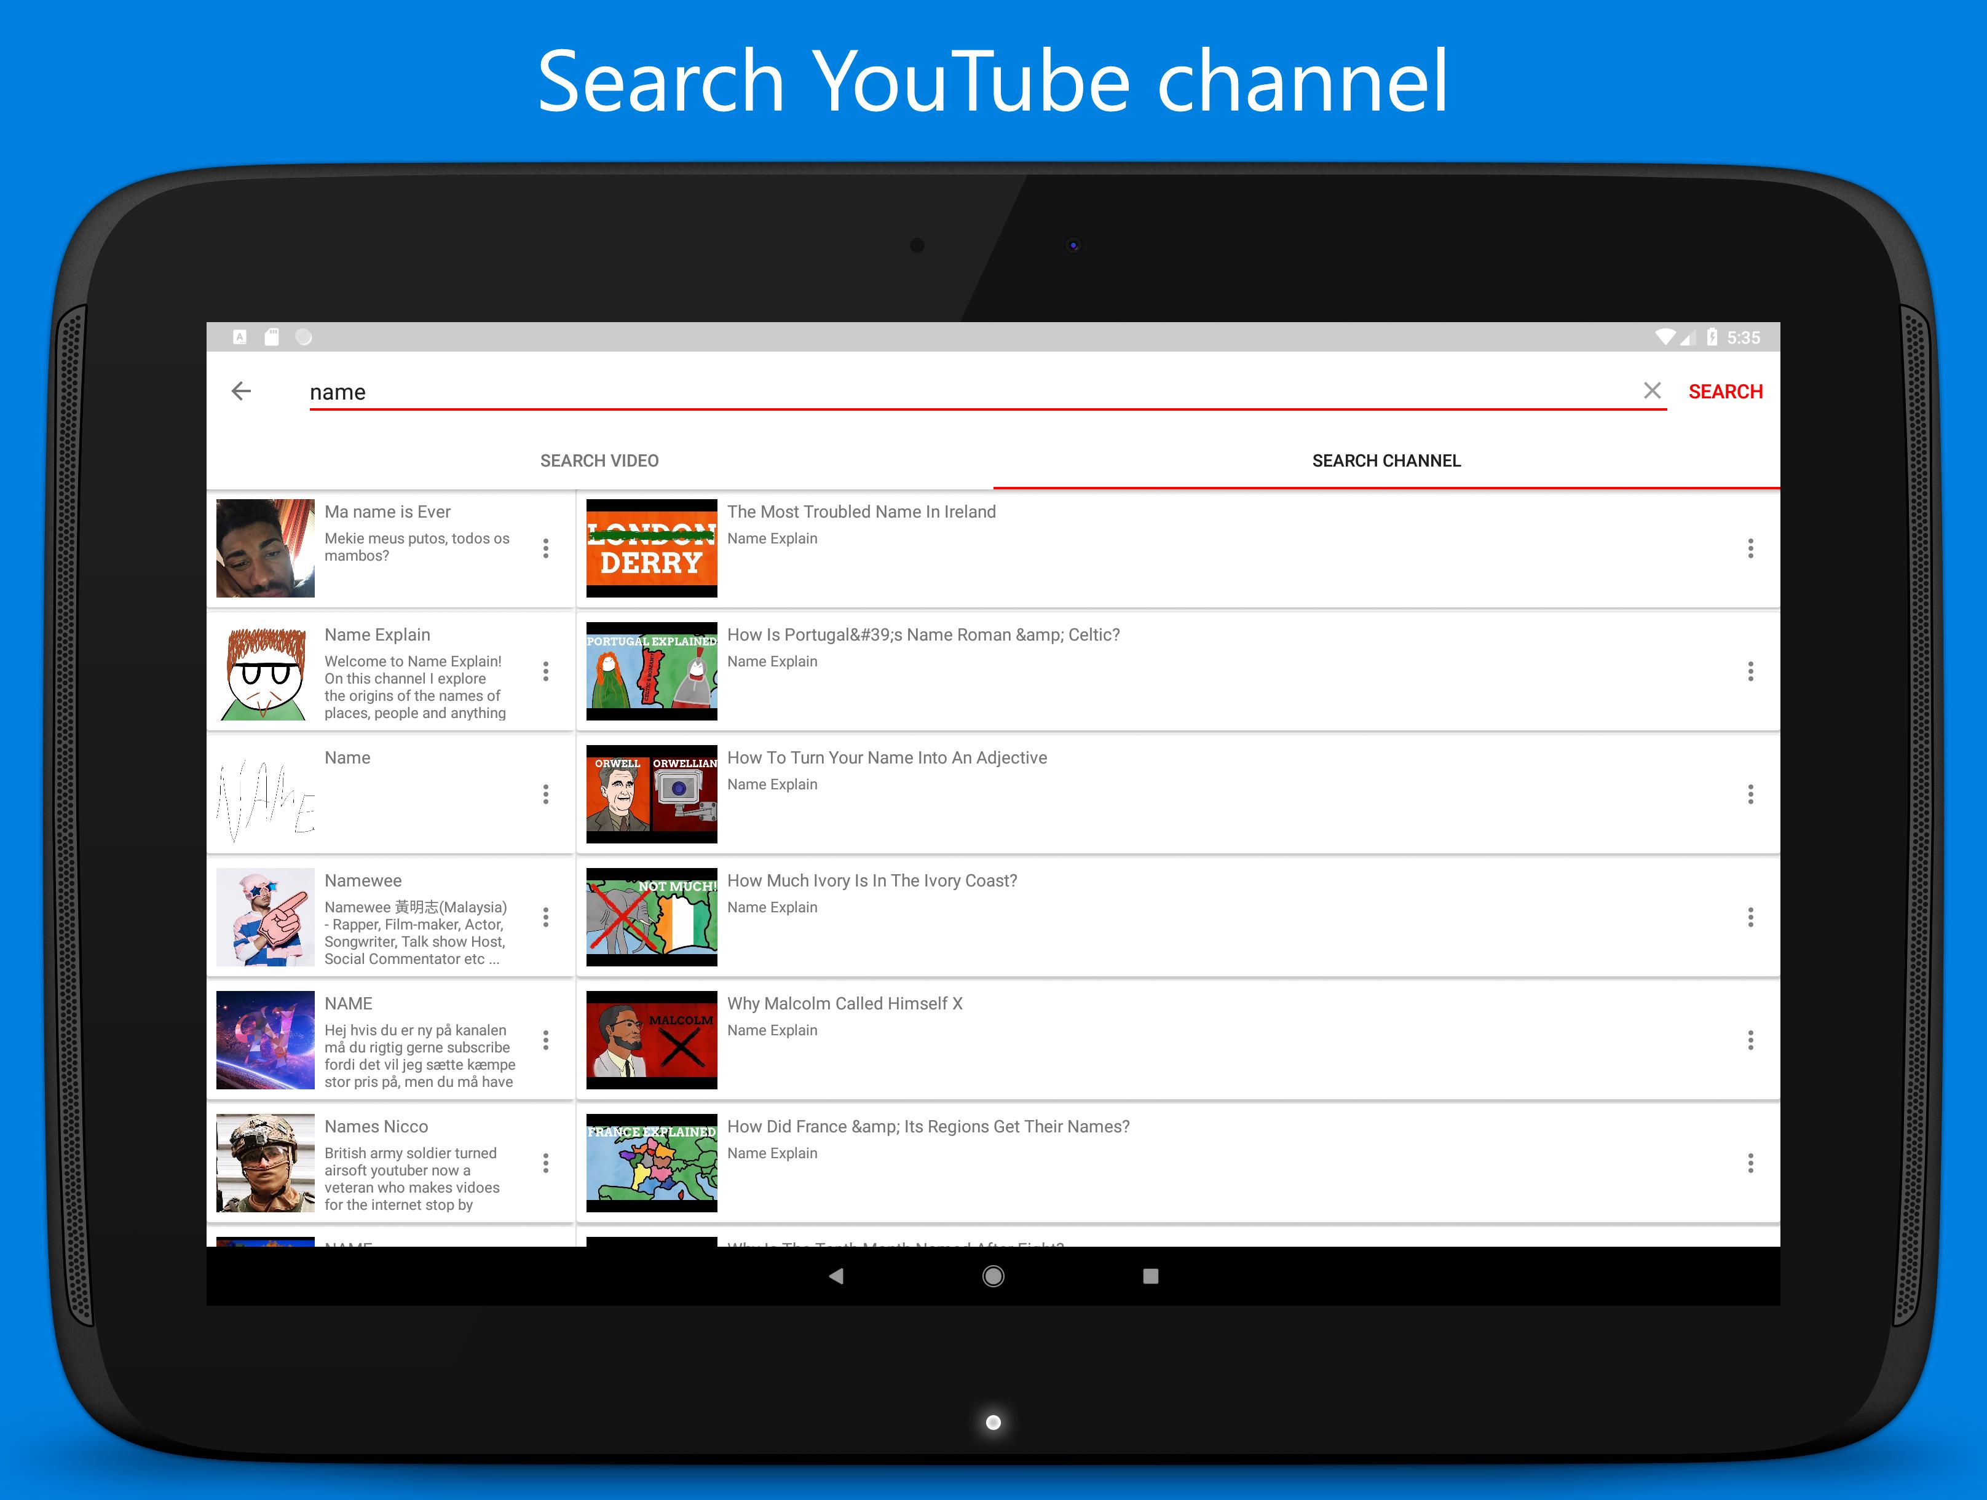
Task: Open the handwritten NAME channel avatar
Action: pyautogui.click(x=265, y=794)
